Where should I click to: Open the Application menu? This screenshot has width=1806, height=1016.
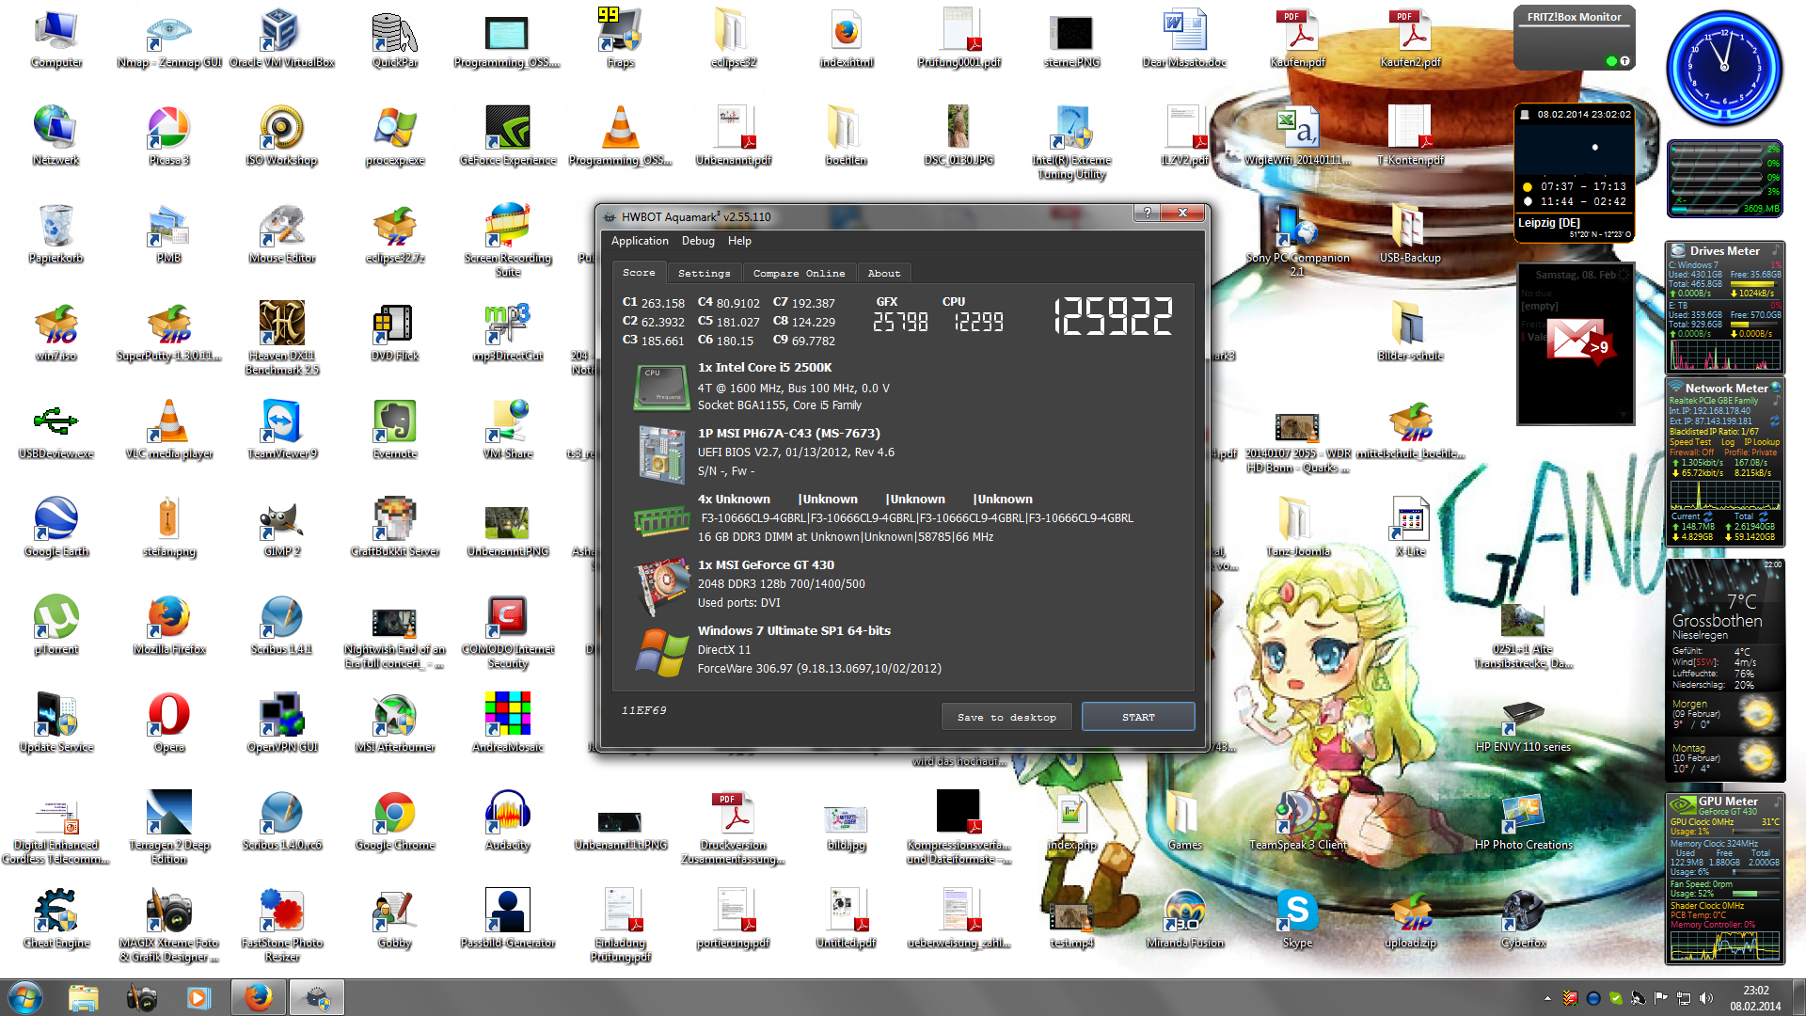[640, 241]
